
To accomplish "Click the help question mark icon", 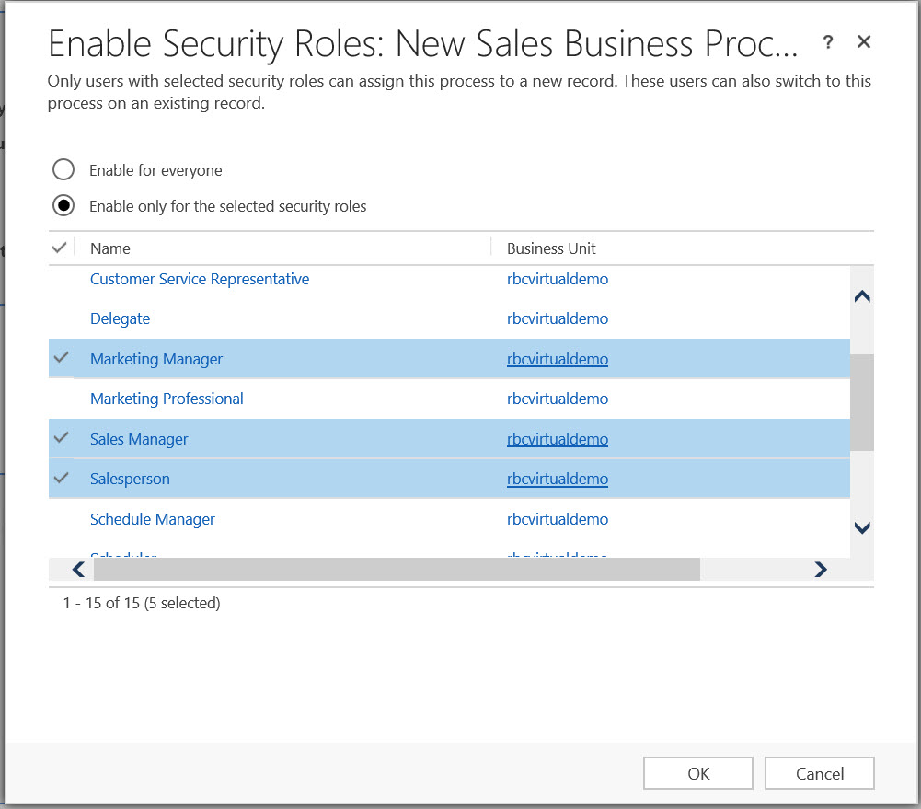I will tap(828, 42).
